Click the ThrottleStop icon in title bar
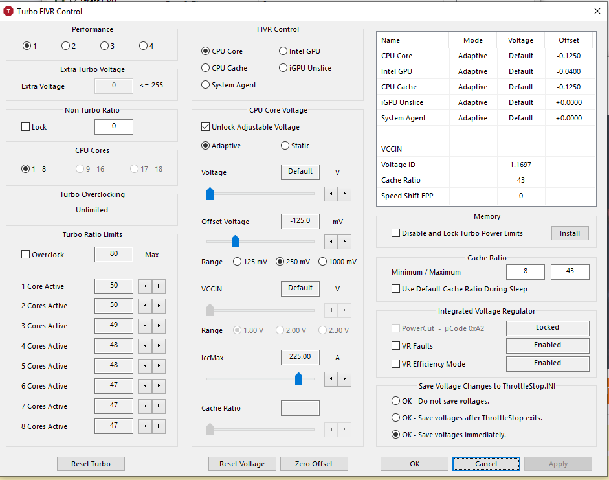 pyautogui.click(x=8, y=11)
